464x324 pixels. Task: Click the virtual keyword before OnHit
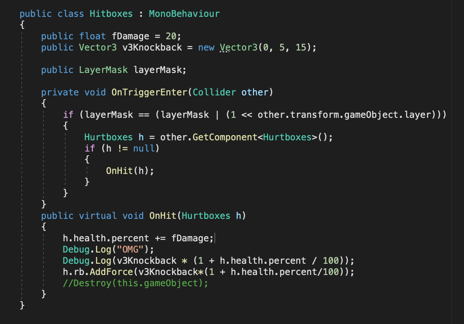pyautogui.click(x=98, y=216)
